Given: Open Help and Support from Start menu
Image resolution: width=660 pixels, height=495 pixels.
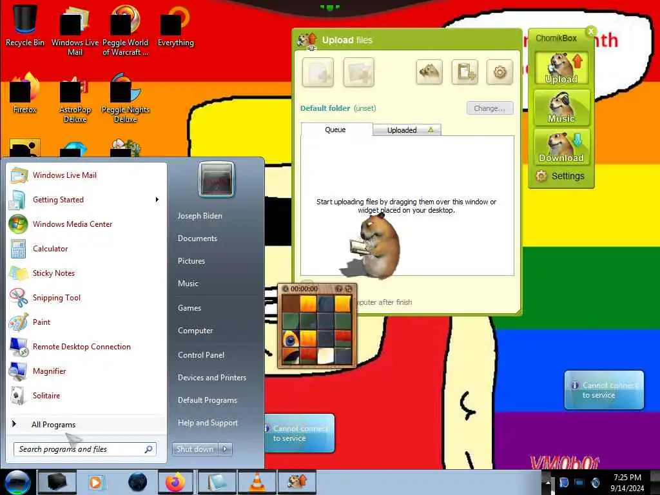Looking at the screenshot, I should point(208,423).
